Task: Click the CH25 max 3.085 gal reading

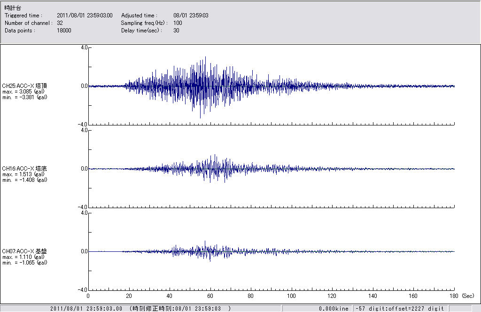Action: [23, 91]
